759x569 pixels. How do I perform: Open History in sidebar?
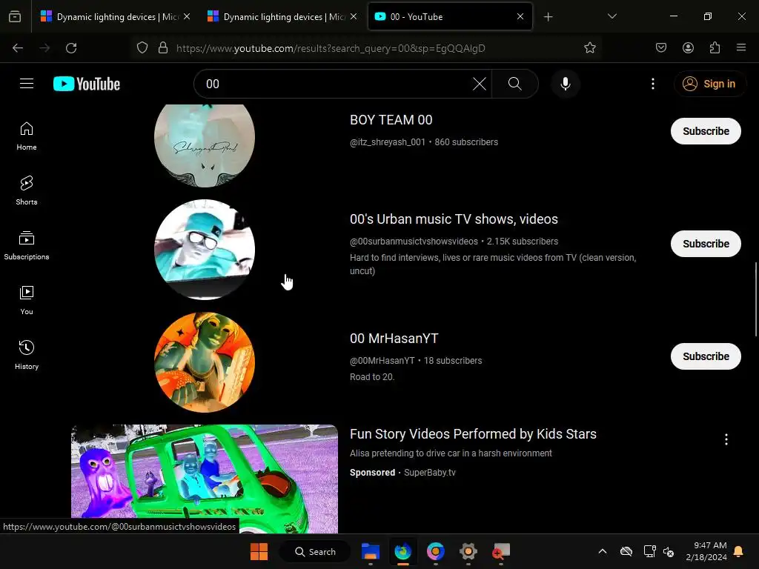click(x=27, y=355)
